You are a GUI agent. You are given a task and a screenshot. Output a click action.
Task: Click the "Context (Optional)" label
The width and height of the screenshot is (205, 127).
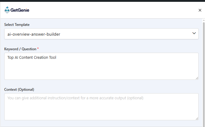(x=19, y=90)
